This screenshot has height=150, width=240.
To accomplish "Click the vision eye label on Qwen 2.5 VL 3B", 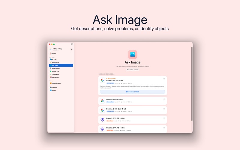I will coord(122,121).
